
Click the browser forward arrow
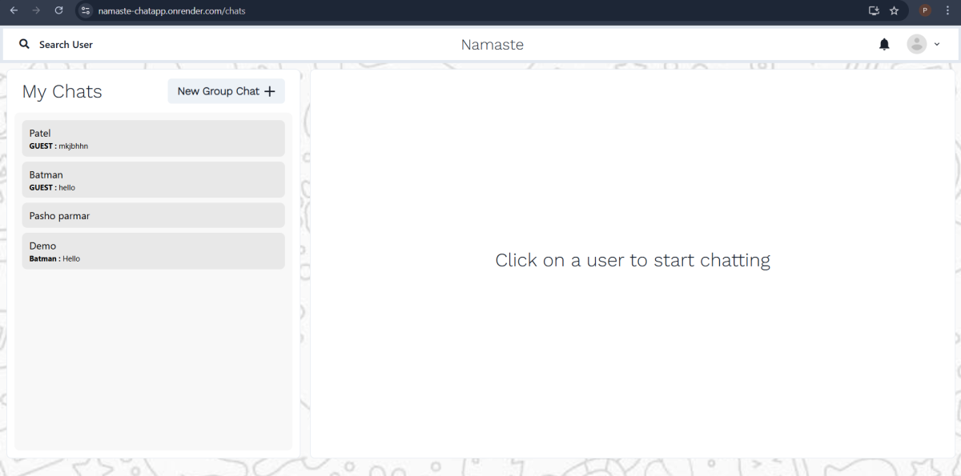tap(36, 10)
